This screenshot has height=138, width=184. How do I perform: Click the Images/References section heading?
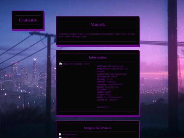98,128
